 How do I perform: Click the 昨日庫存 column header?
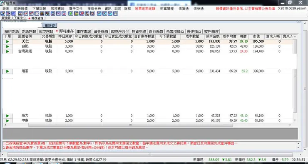pyautogui.click(x=65, y=36)
